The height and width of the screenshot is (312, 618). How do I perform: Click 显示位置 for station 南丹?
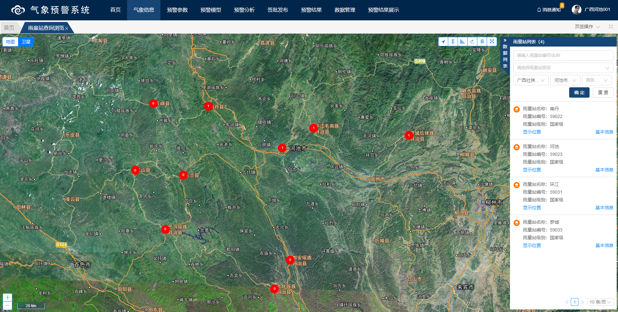click(532, 132)
